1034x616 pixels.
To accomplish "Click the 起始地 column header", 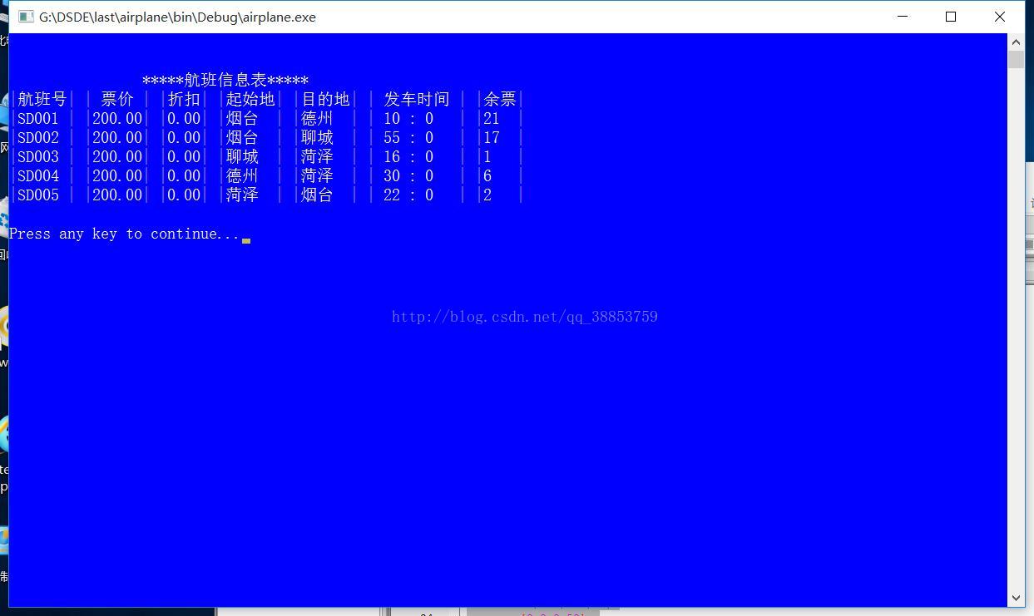I will (x=250, y=99).
